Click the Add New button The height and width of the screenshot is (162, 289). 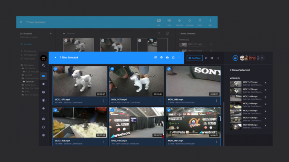(x=194, y=58)
